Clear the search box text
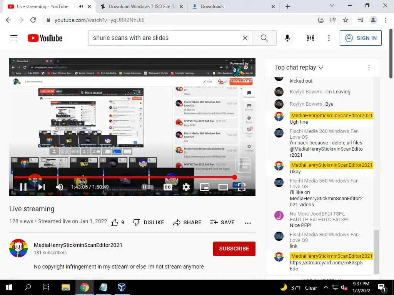The height and width of the screenshot is (295, 394). tap(245, 38)
